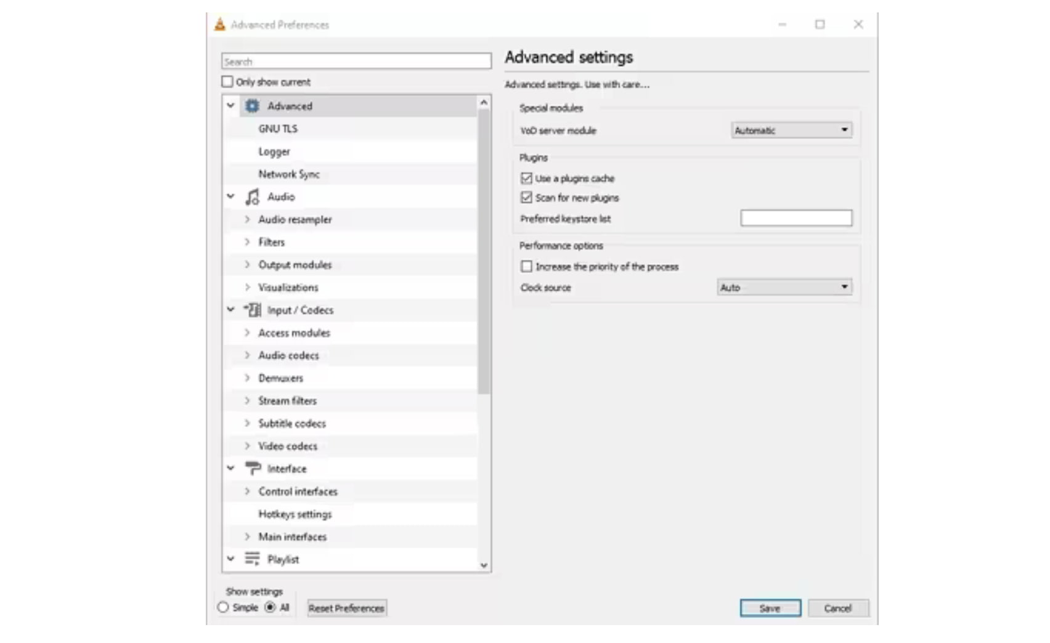Expand the Audio resampler tree node
The height and width of the screenshot is (643, 1050).
pos(247,220)
